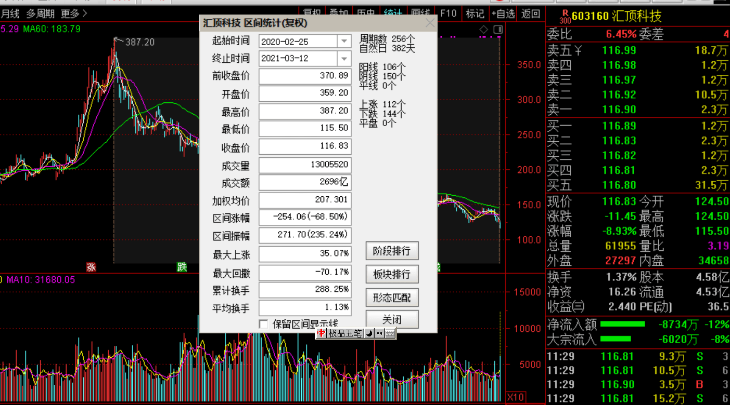The width and height of the screenshot is (730, 405).
Task: Open the 起始时间 date dropdown
Action: tap(343, 40)
